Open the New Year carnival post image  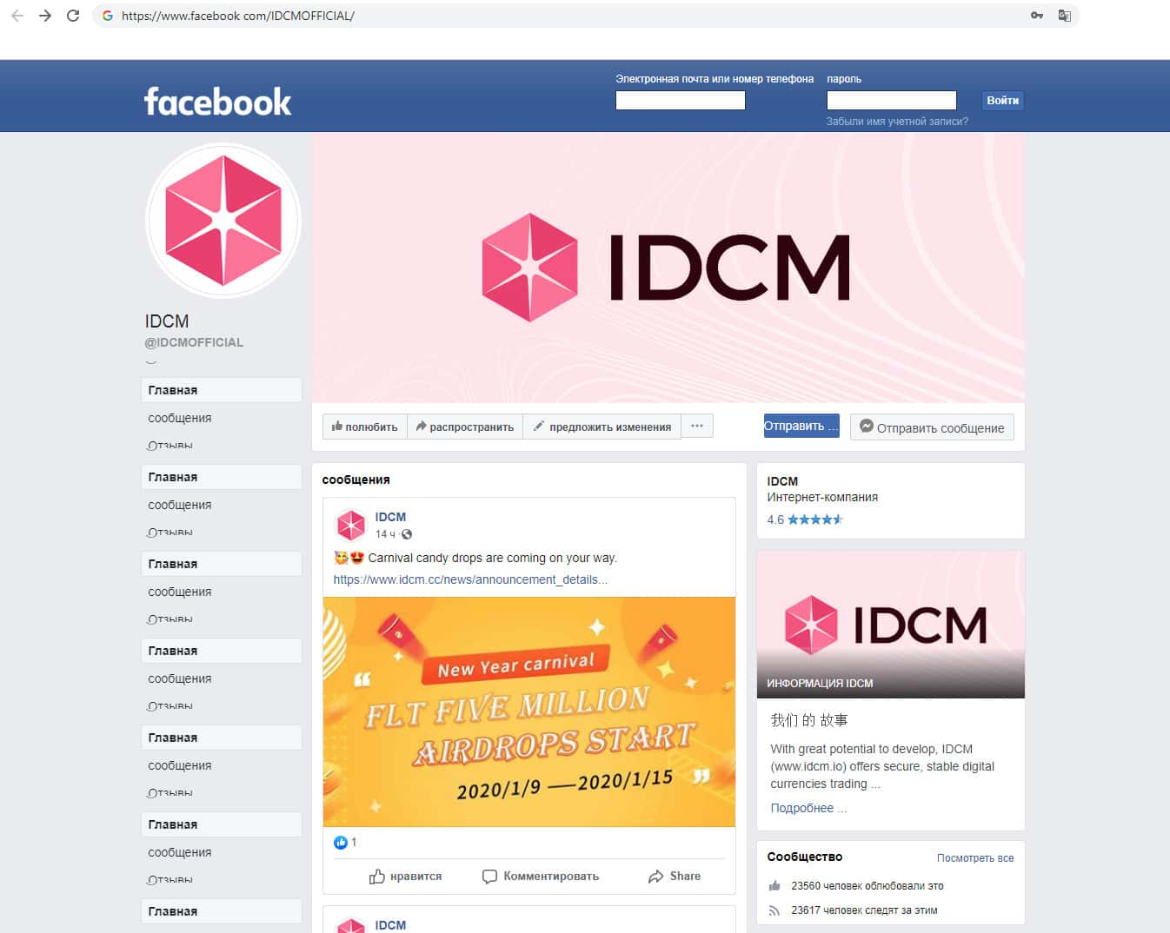tap(529, 711)
